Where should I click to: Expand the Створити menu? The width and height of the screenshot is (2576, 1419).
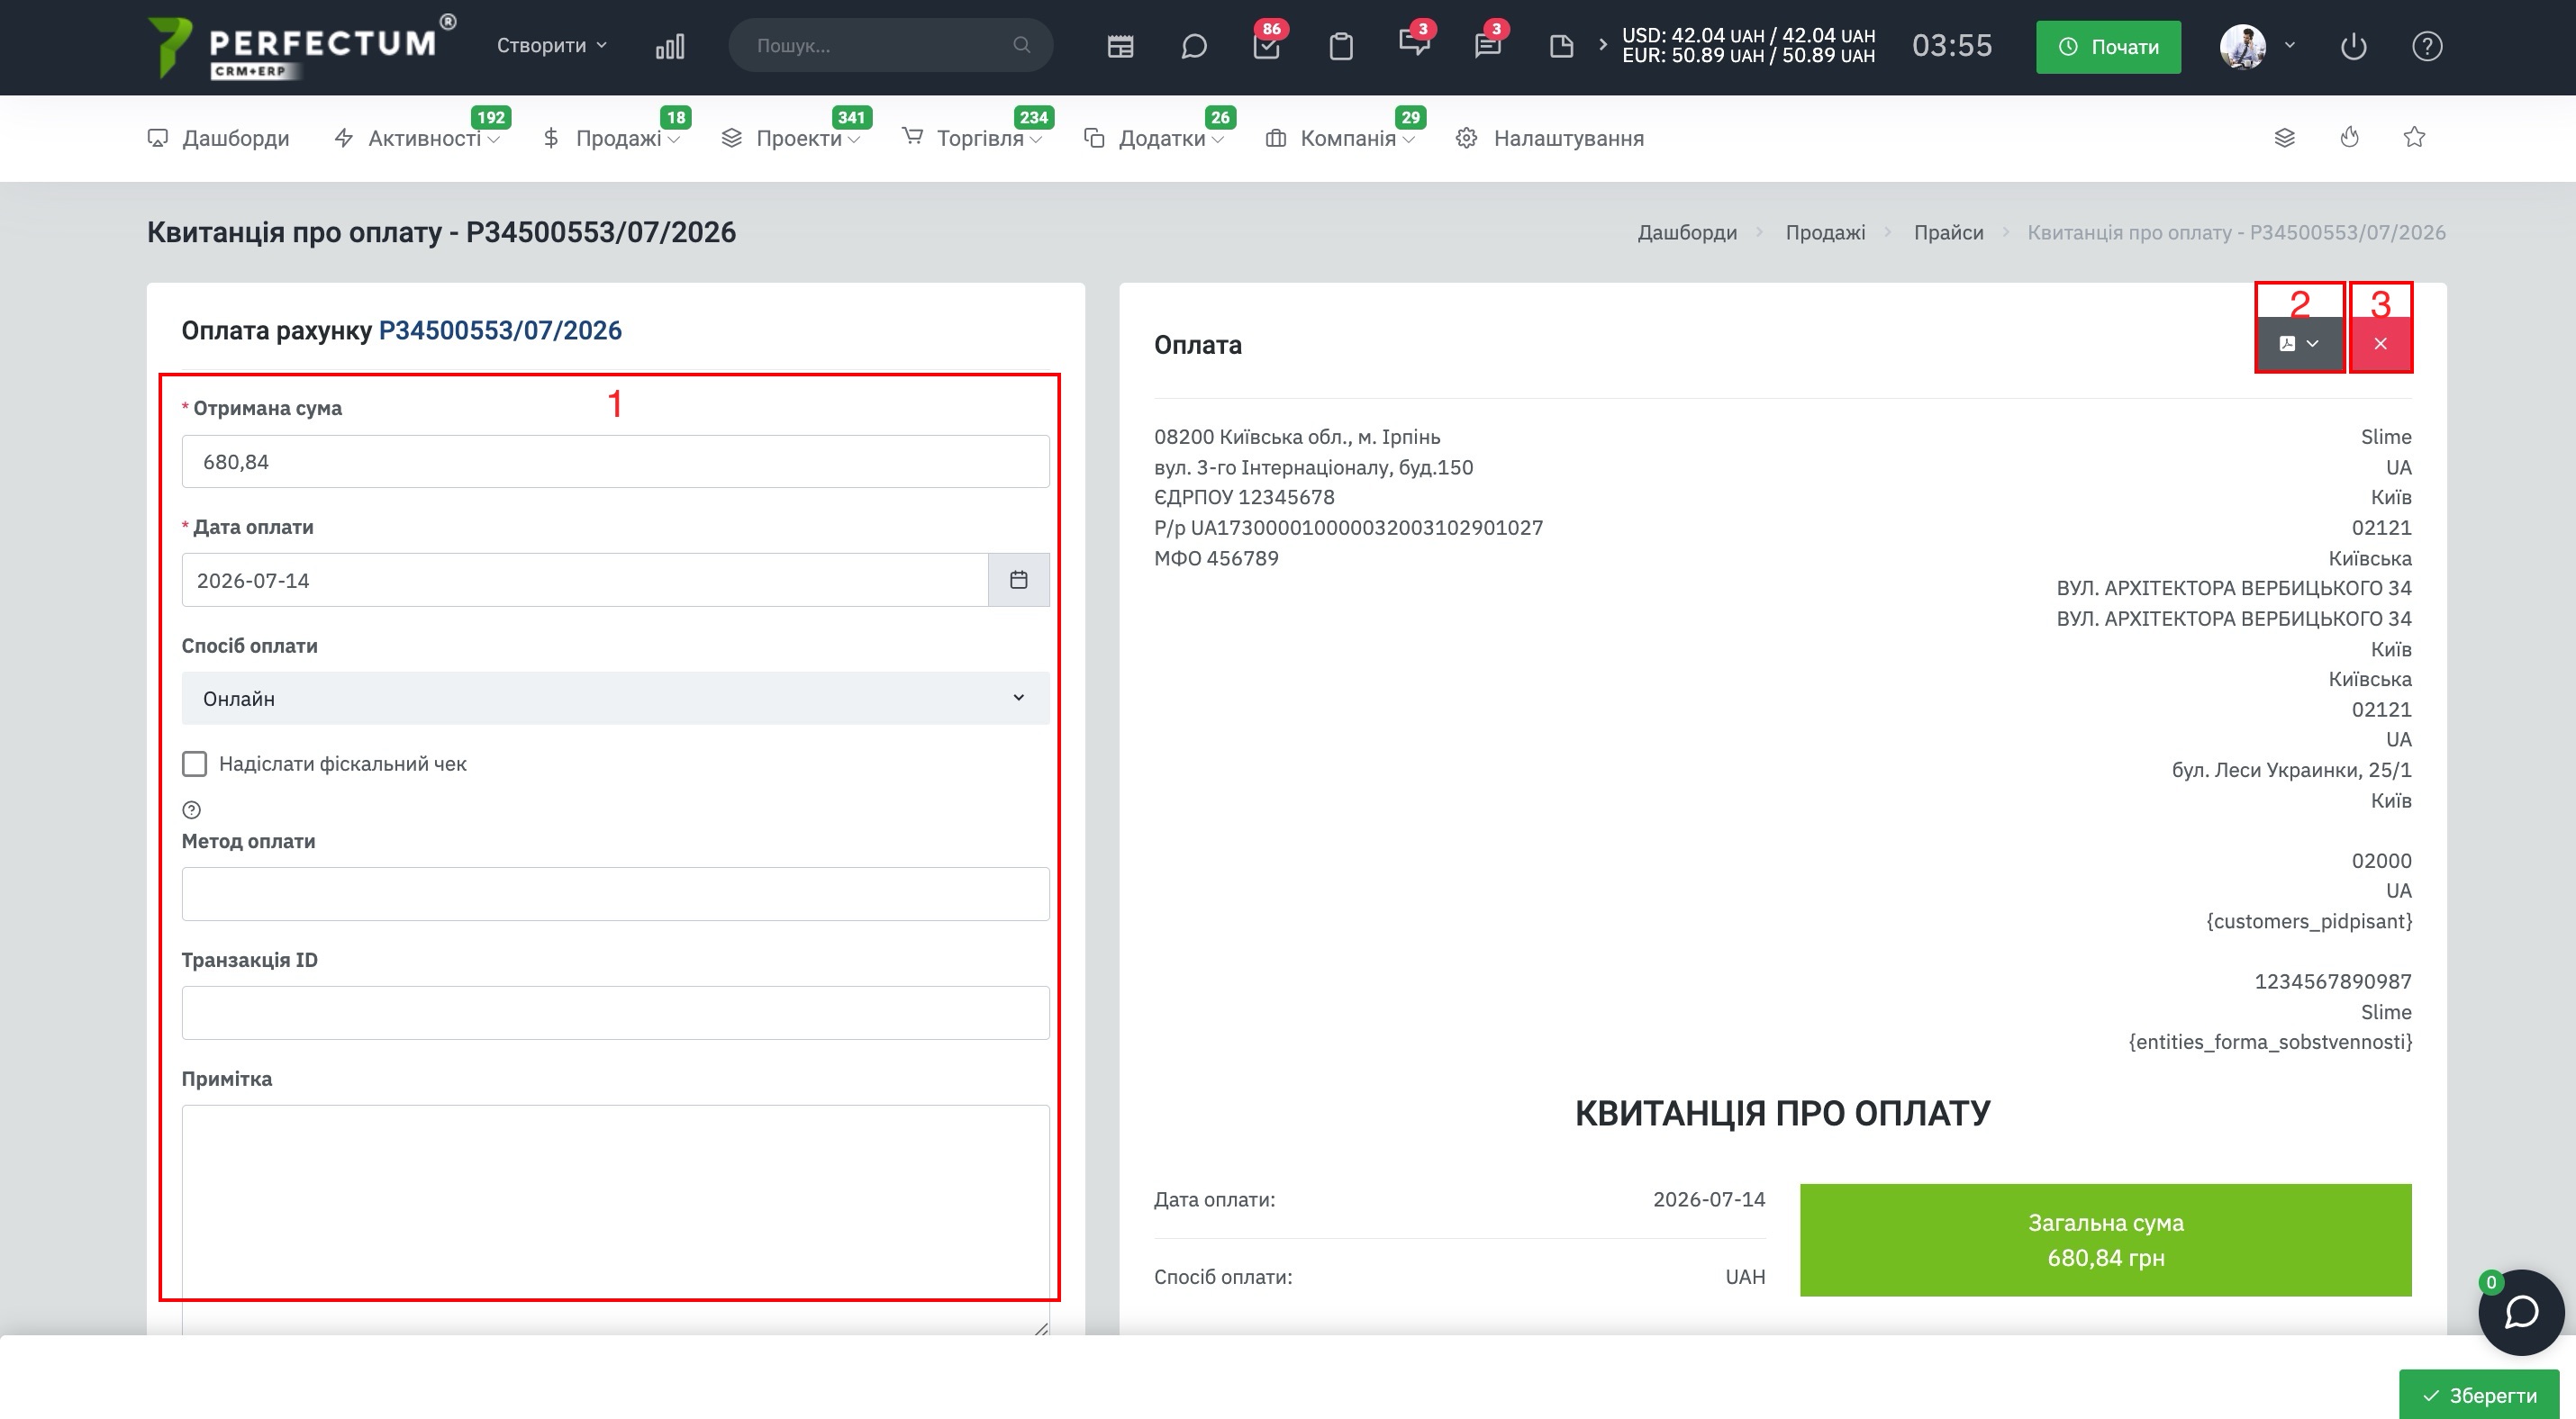coord(551,45)
